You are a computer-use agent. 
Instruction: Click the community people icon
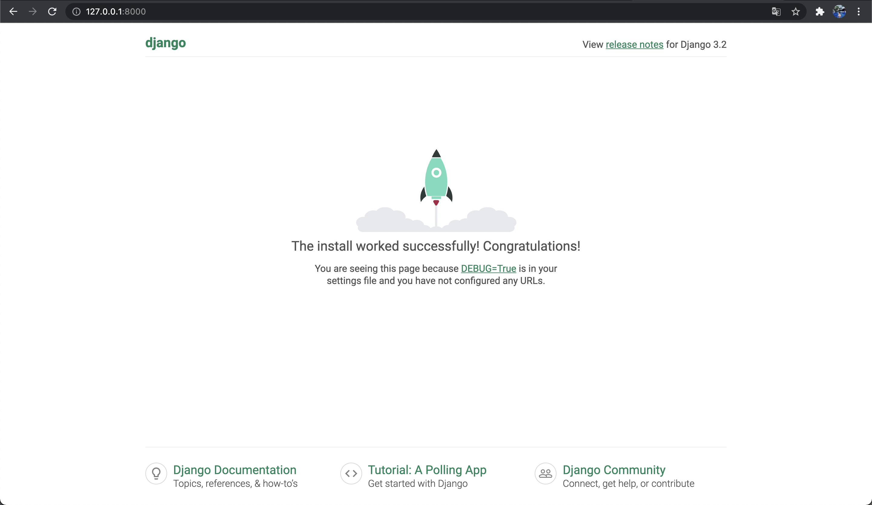[x=545, y=473]
